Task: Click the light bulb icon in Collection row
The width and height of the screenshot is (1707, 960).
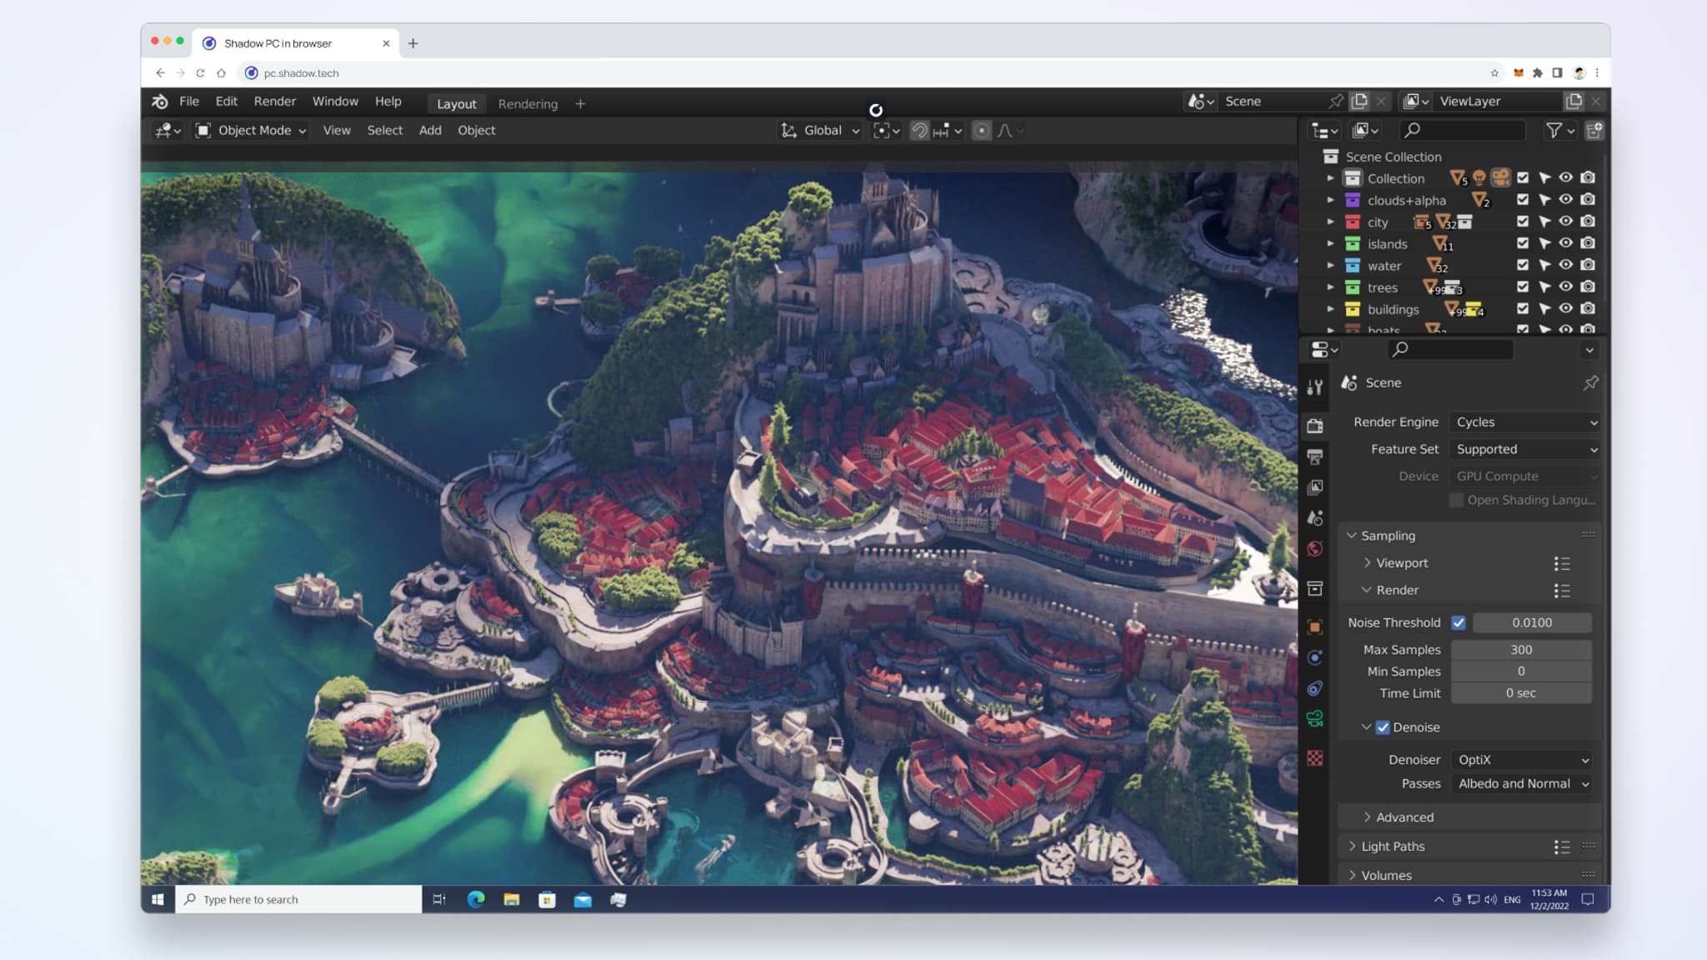Action: [1479, 177]
